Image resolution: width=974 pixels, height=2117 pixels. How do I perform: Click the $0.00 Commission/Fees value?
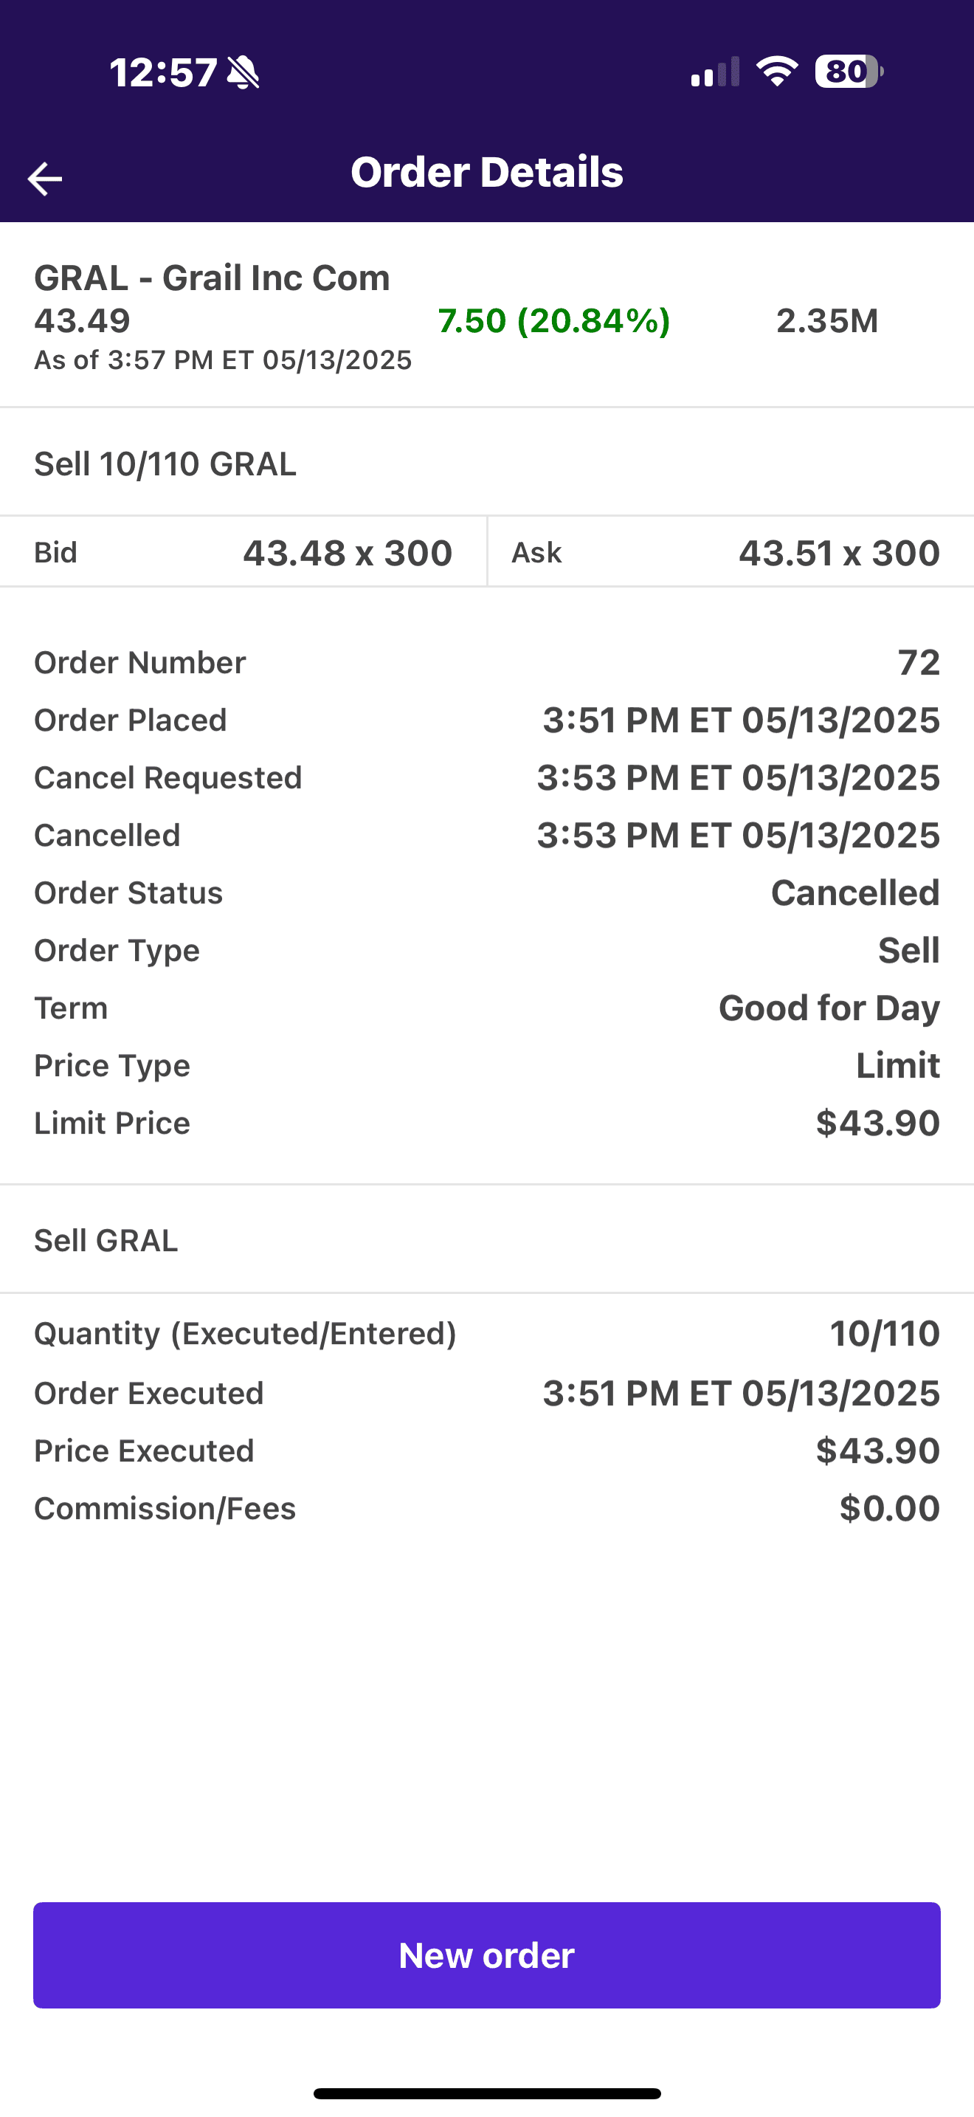pos(889,1508)
